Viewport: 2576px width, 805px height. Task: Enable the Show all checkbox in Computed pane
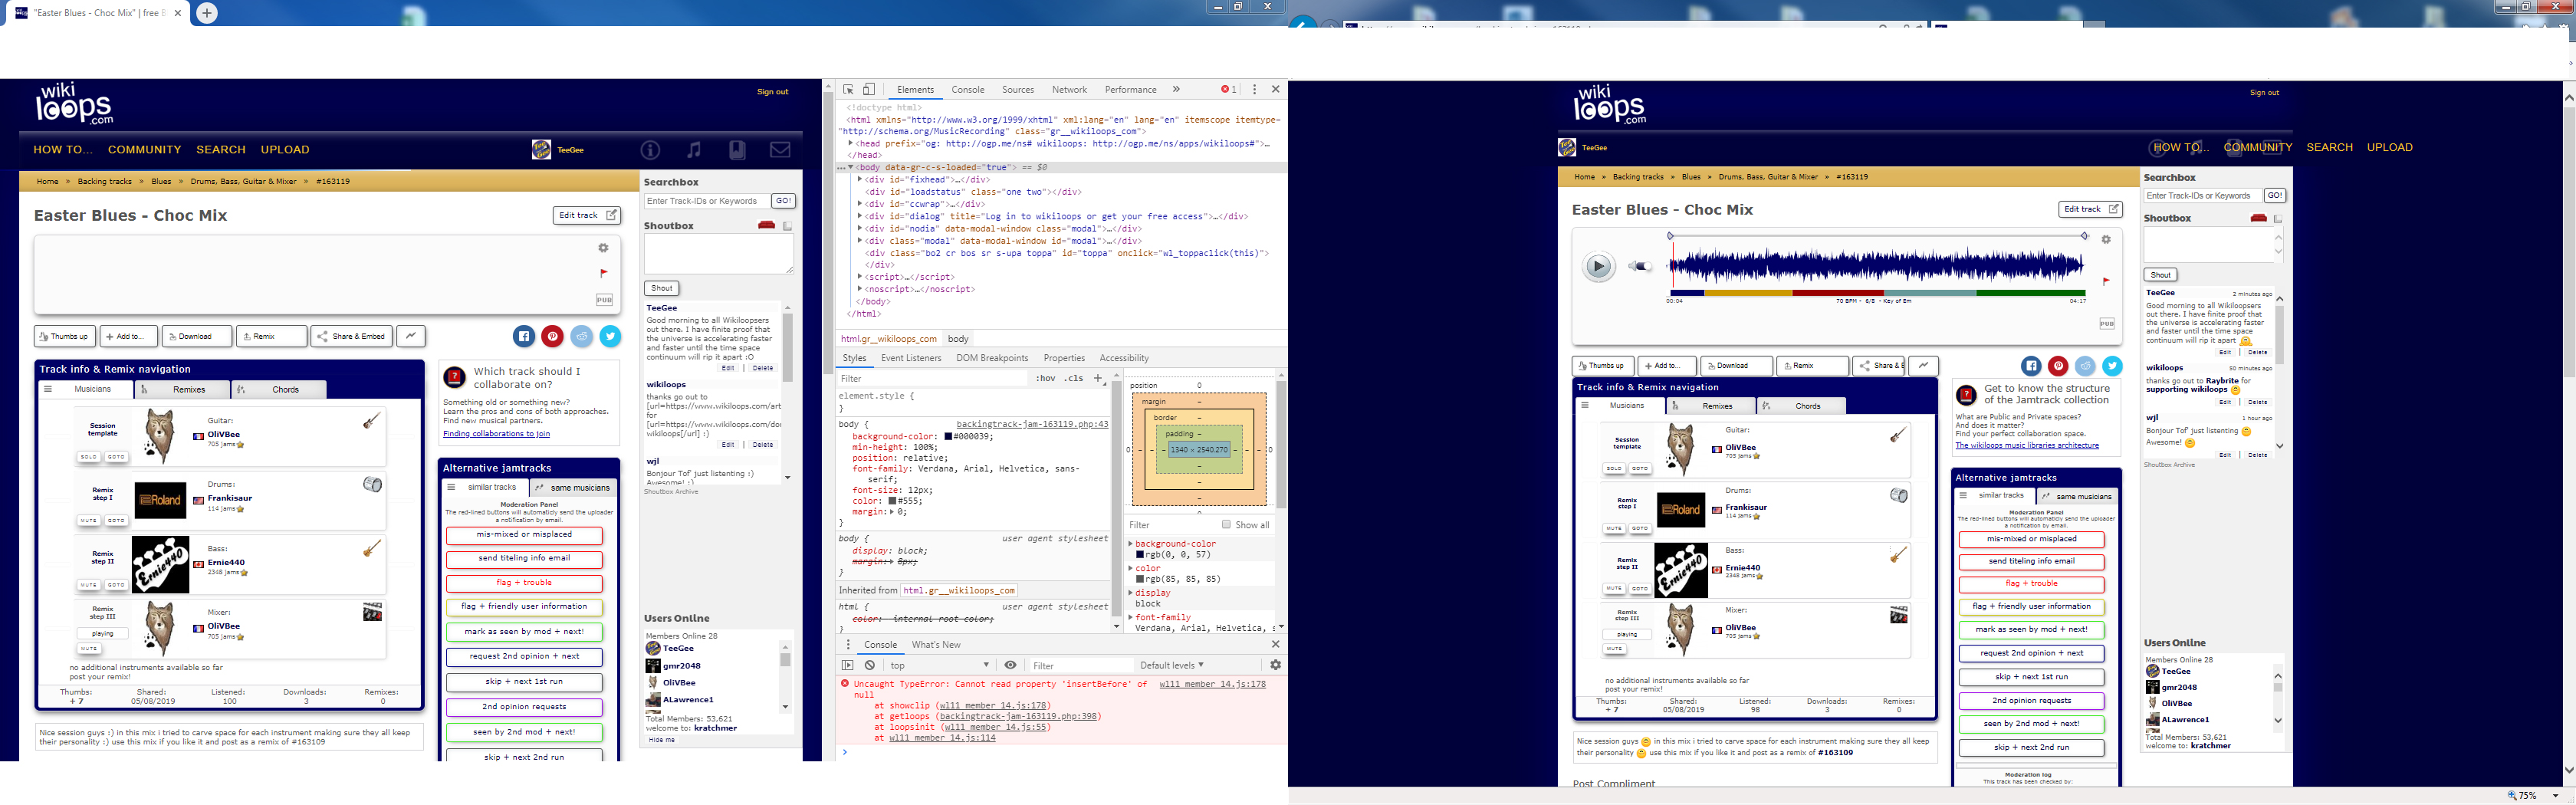pyautogui.click(x=1226, y=524)
